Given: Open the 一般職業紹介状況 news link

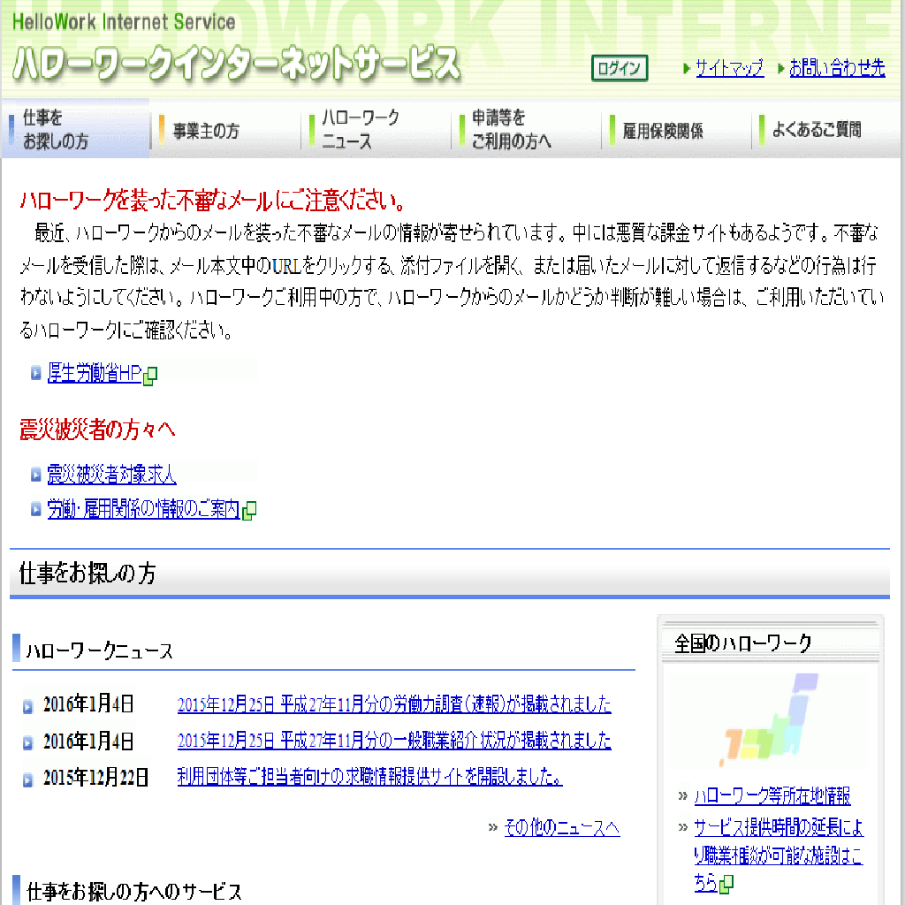Looking at the screenshot, I should pyautogui.click(x=394, y=741).
